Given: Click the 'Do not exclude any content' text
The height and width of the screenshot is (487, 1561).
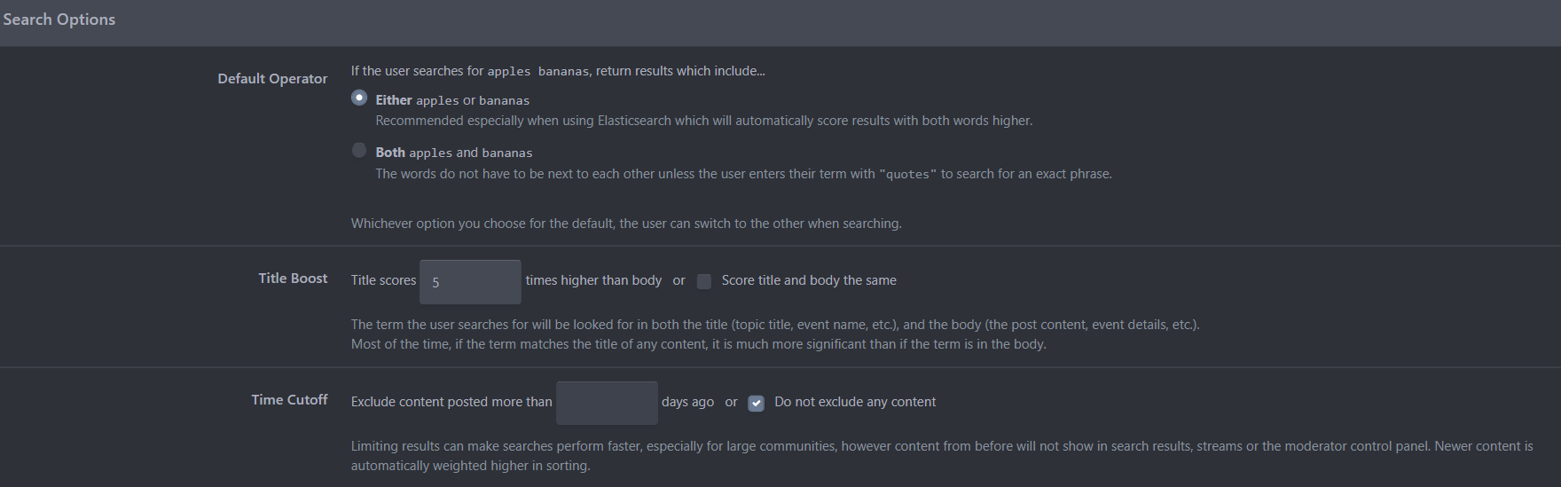Looking at the screenshot, I should pyautogui.click(x=855, y=402).
